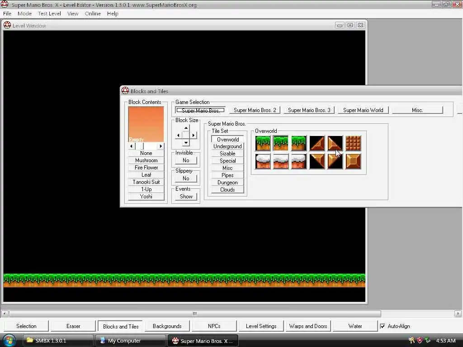
Task: Choose the Clouds tile set
Action: click(x=228, y=190)
